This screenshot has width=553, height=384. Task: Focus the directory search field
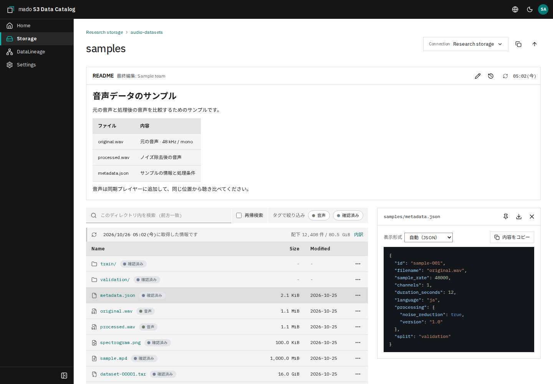pyautogui.click(x=159, y=215)
